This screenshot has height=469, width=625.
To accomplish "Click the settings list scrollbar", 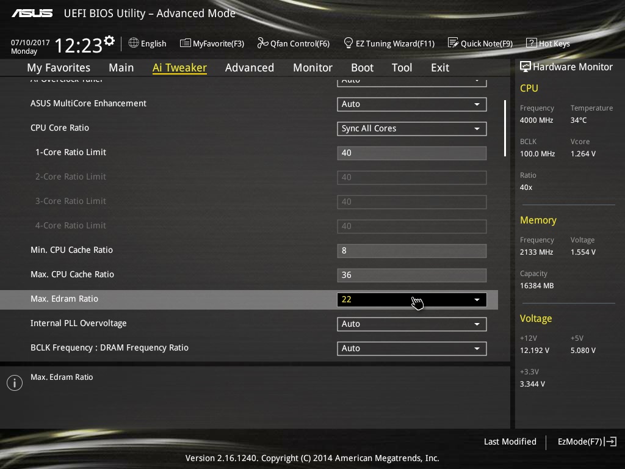I will click(505, 128).
